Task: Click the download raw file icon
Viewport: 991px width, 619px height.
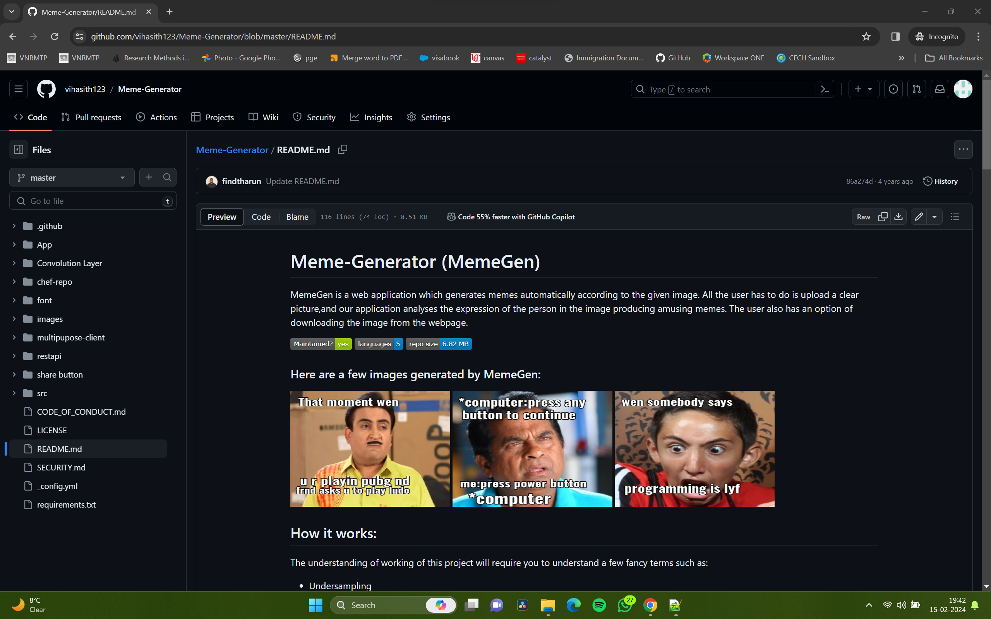Action: point(898,217)
